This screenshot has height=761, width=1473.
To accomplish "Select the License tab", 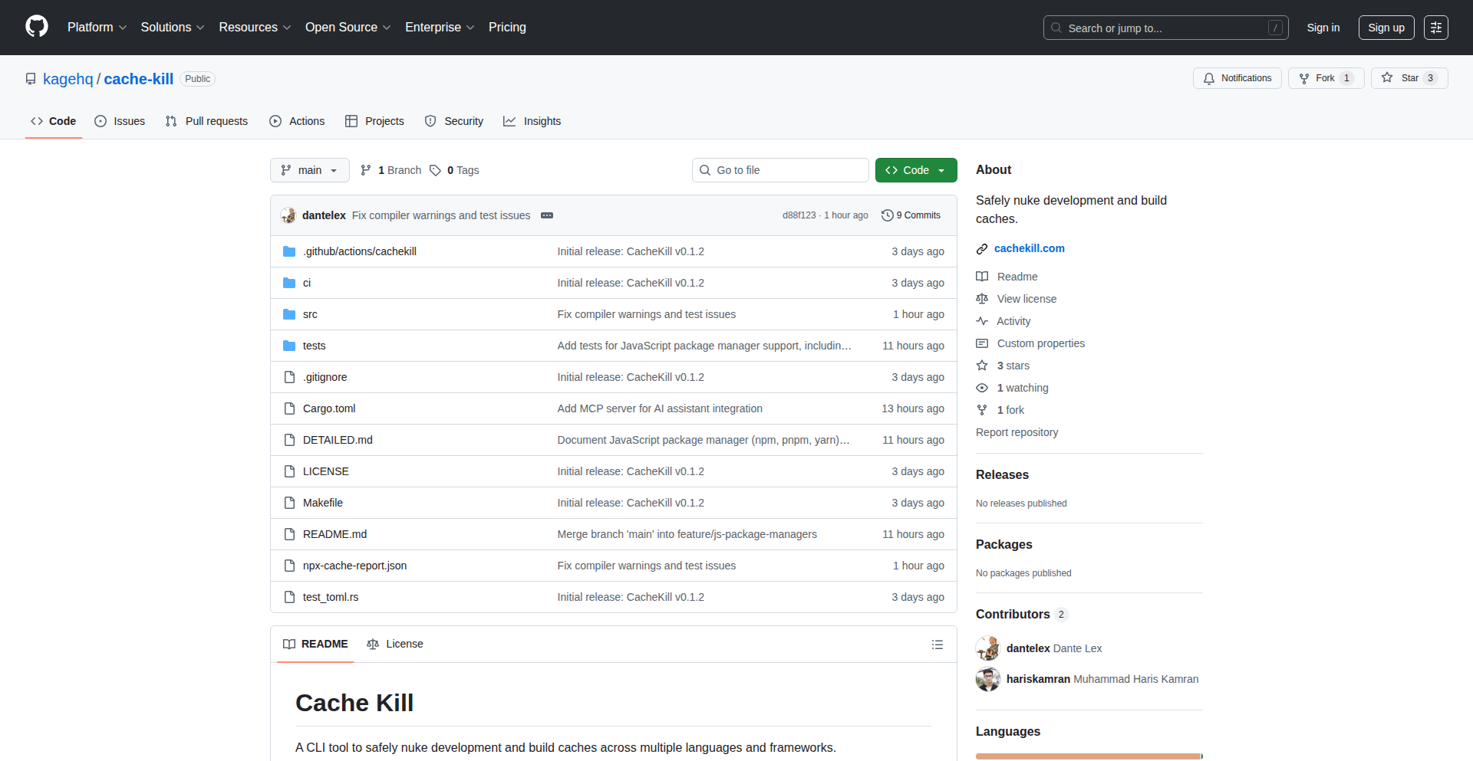I will [395, 644].
